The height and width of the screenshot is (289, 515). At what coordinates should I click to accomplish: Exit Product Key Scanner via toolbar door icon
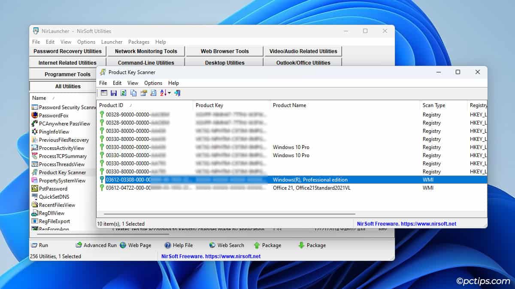[177, 93]
